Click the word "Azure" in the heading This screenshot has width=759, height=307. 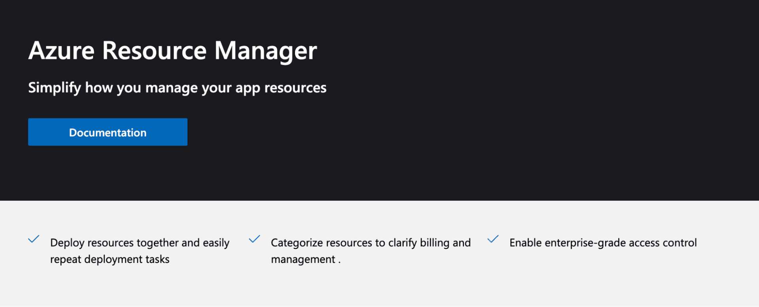61,51
